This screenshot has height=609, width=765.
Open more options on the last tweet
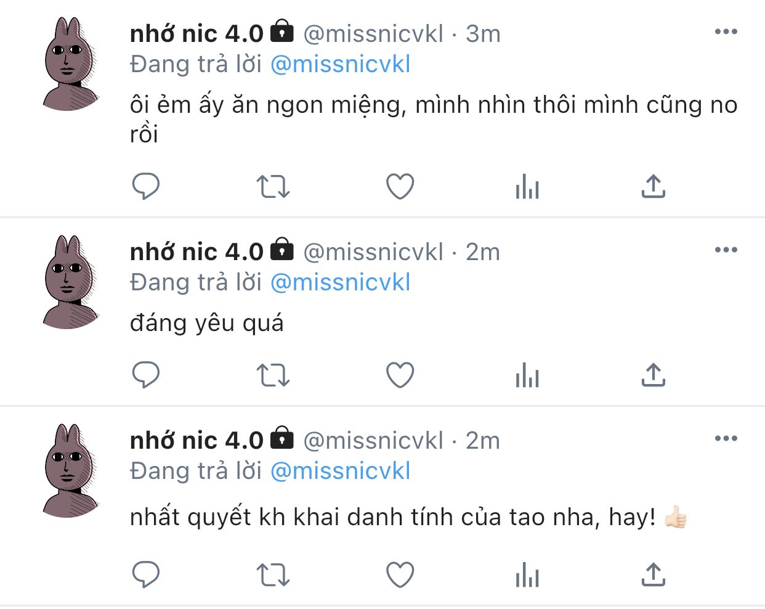coord(726,439)
